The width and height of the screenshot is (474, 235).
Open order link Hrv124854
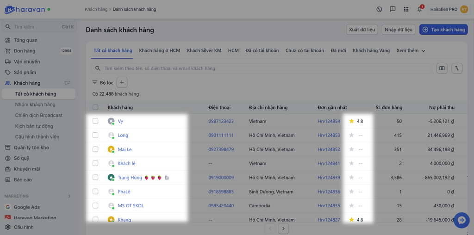pos(329,121)
